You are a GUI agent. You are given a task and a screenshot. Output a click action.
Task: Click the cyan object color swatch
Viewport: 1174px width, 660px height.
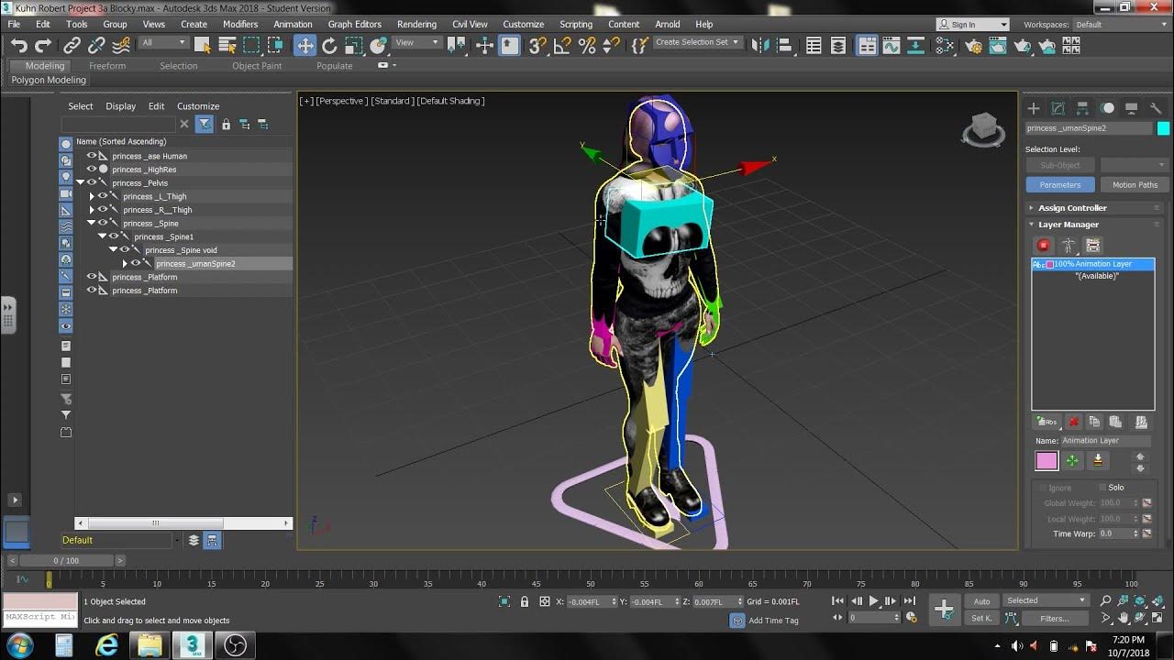[1163, 128]
